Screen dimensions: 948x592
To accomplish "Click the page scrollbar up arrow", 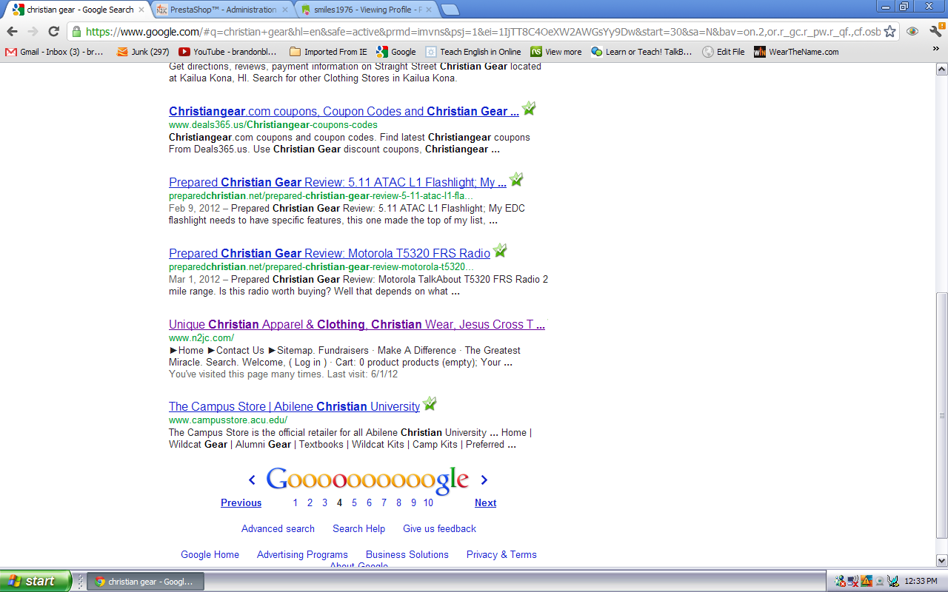I will (942, 70).
